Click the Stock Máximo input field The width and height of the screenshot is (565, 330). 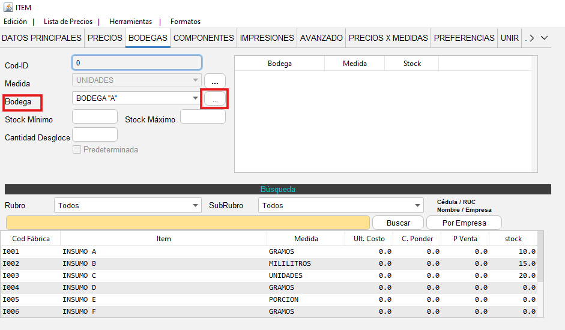(202, 116)
